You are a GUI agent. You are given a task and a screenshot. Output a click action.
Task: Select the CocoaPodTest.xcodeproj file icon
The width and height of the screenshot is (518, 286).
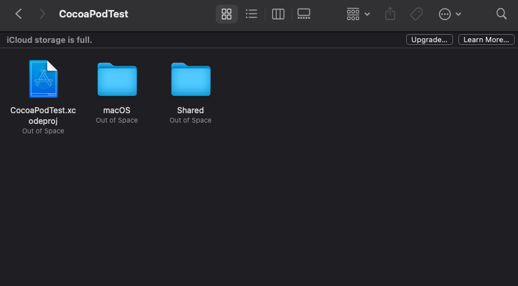(x=44, y=79)
